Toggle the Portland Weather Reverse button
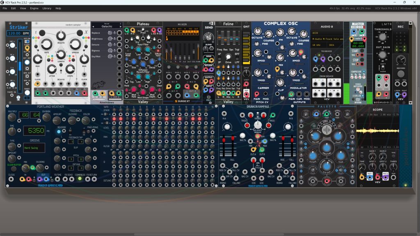 (x=59, y=132)
